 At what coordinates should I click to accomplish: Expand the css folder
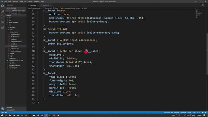click(x=10, y=18)
